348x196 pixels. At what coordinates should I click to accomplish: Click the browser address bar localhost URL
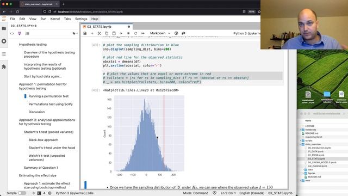90,12
